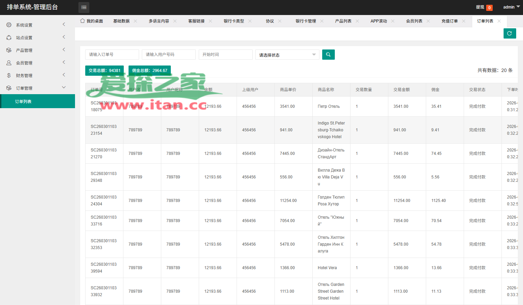
Task: Click the 提现 notification link
Action: [480, 7]
